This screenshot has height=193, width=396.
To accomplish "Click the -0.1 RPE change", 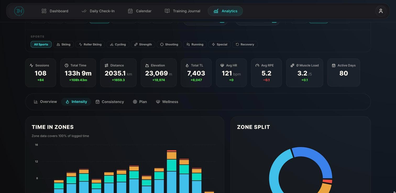I will (266, 80).
